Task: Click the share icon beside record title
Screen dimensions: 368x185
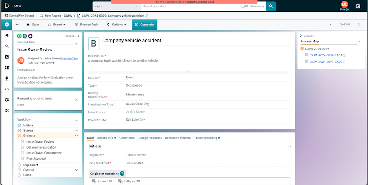Action: [147, 16]
